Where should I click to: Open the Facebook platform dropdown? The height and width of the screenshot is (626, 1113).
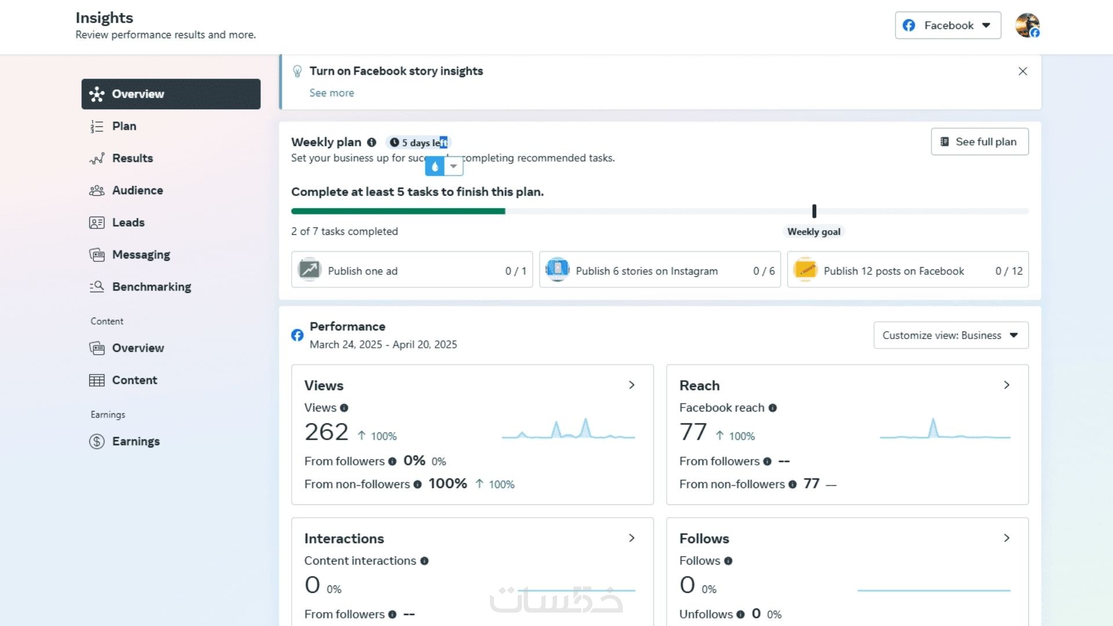pos(948,26)
